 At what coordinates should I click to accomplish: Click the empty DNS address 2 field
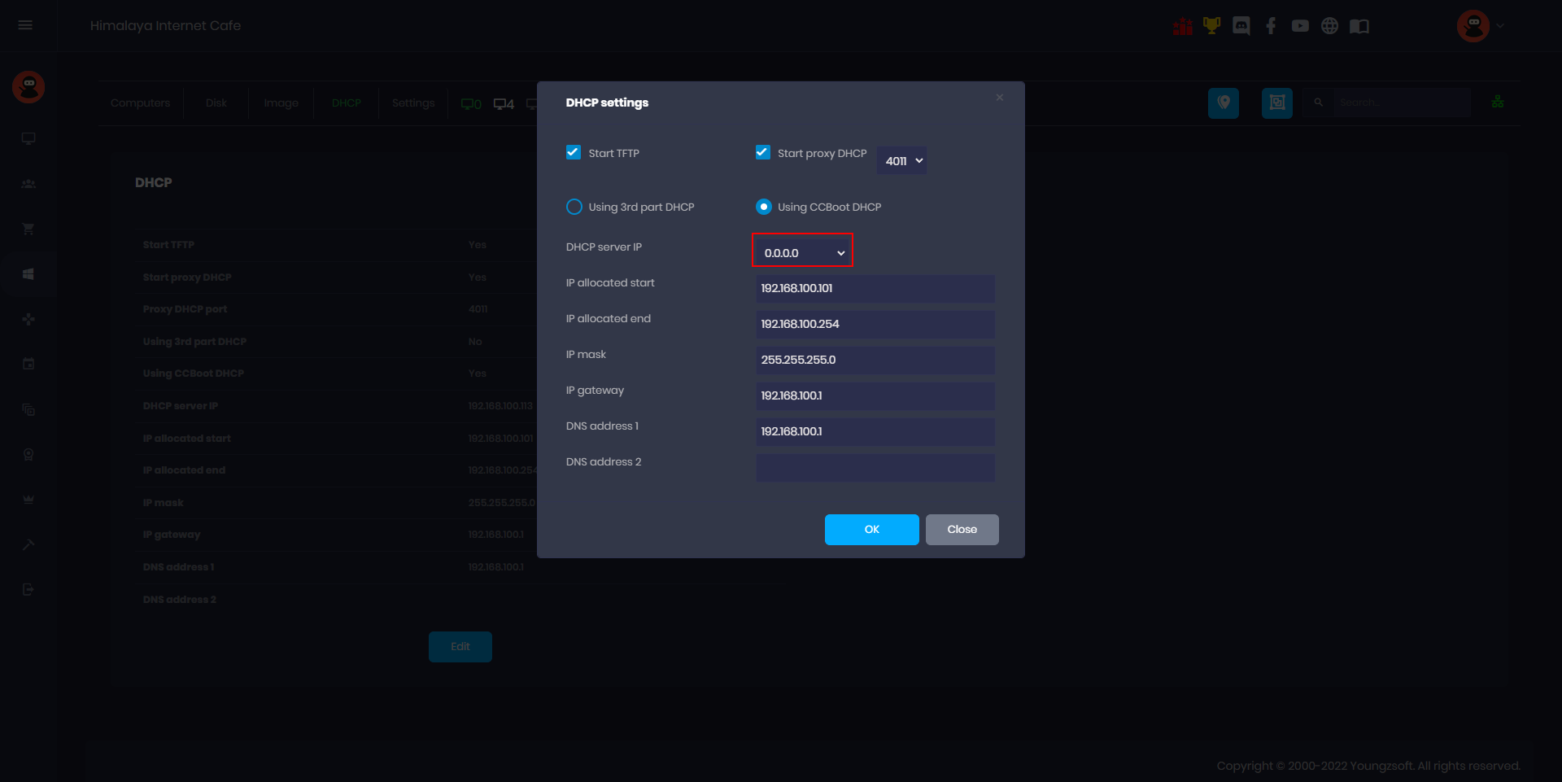[875, 468]
